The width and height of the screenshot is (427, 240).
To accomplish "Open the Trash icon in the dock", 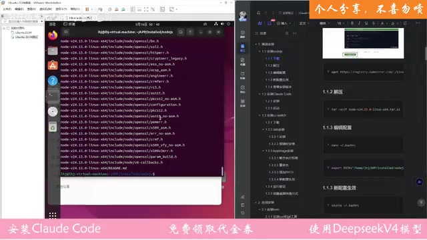I will (53, 127).
